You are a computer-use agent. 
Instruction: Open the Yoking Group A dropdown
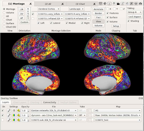(135, 12)
